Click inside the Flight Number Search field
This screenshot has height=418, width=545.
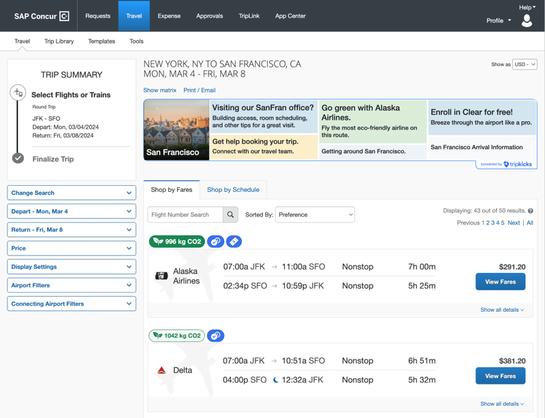pyautogui.click(x=184, y=214)
